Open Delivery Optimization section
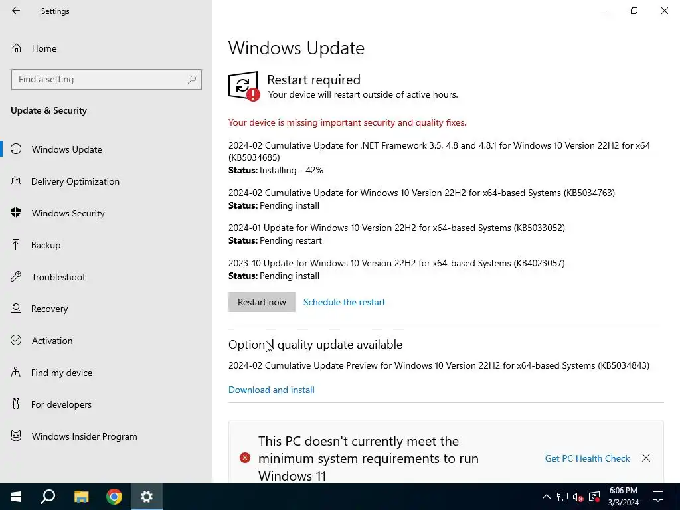This screenshot has height=510, width=680. click(x=76, y=181)
